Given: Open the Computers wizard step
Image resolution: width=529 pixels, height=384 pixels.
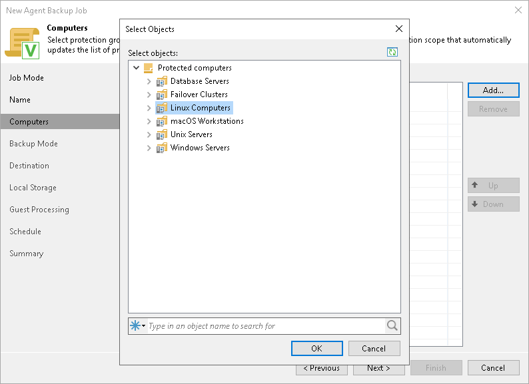Looking at the screenshot, I should coord(60,122).
